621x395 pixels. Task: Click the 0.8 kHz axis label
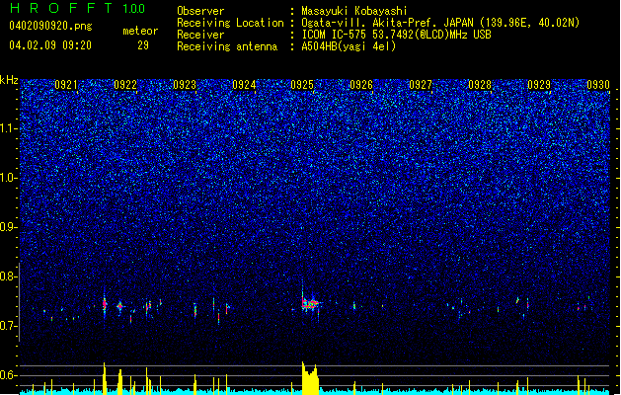tap(9, 276)
